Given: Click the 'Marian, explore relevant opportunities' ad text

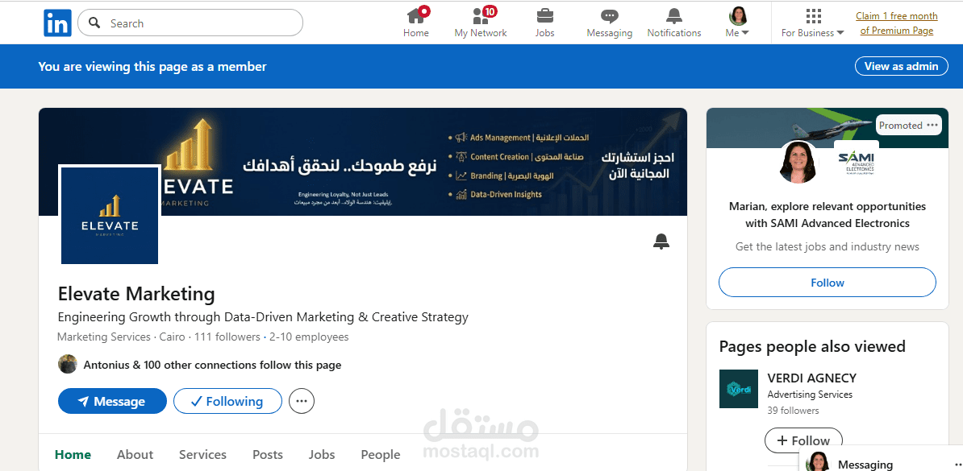Looking at the screenshot, I should point(828,215).
